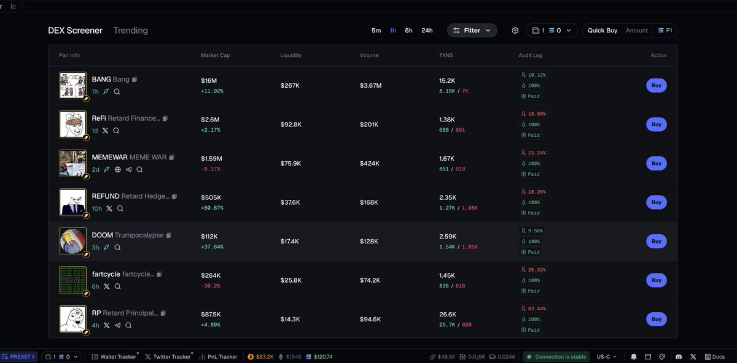
Task: Click the $83.2K Bitcoin price in the footer
Action: [260, 357]
